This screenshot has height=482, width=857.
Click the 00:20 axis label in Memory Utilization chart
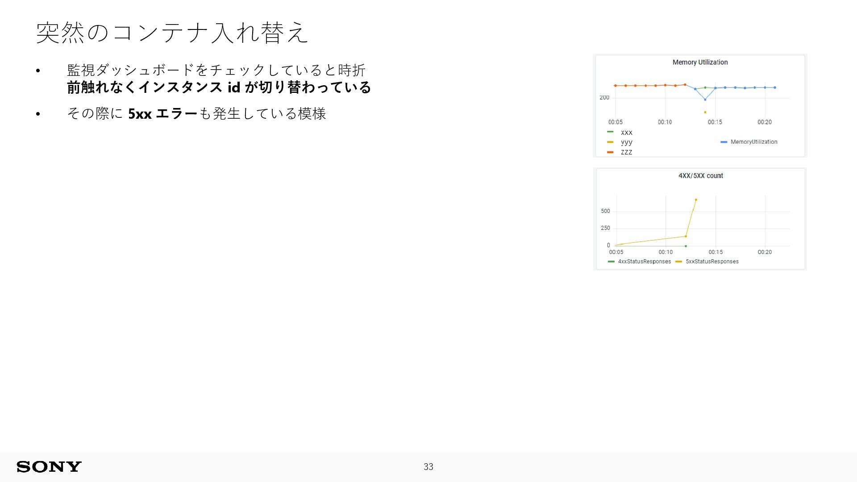pos(764,122)
